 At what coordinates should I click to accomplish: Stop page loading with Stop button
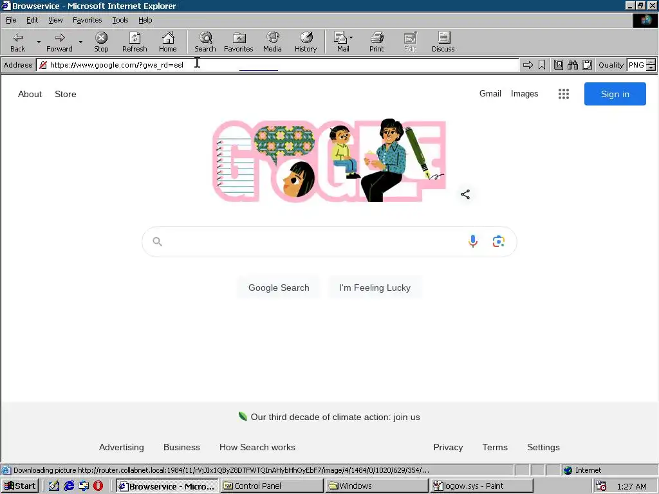(101, 42)
